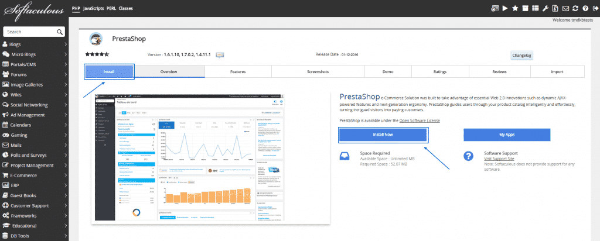600x241 pixels.
Task: Click the Software Support question icon
Action: [468, 156]
